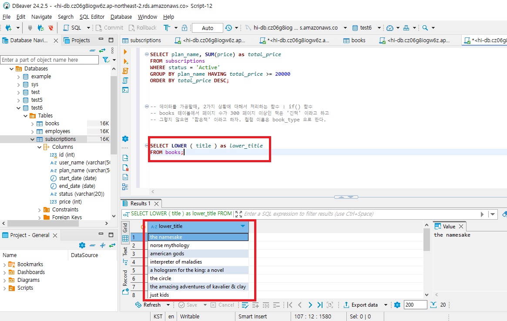
Task: Select the start_date column
Action: 77,178
